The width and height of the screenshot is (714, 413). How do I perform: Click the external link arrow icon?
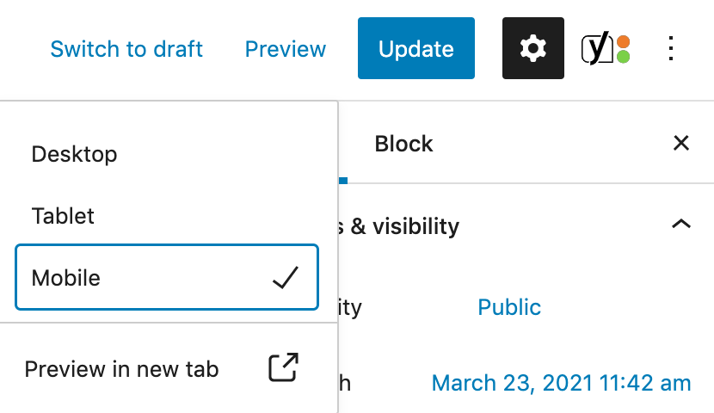pos(283,367)
